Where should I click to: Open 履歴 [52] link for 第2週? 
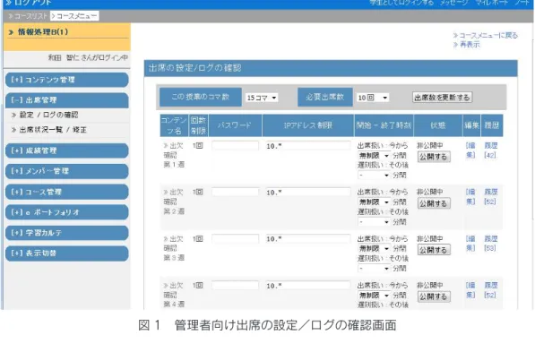tap(491, 197)
